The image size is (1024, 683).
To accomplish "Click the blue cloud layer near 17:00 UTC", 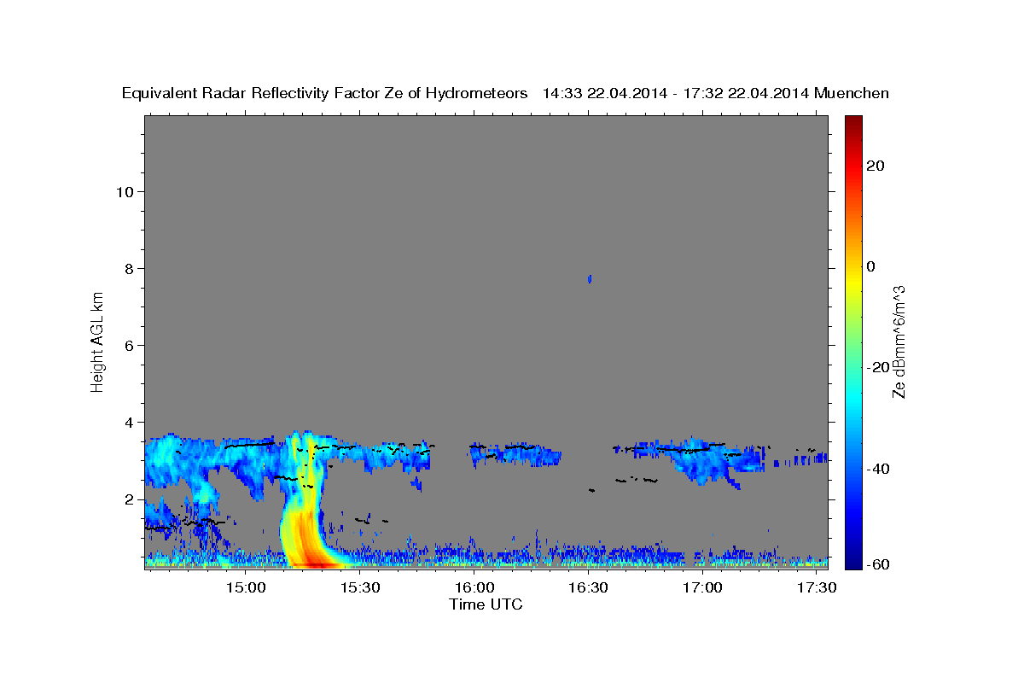I will point(704,461).
